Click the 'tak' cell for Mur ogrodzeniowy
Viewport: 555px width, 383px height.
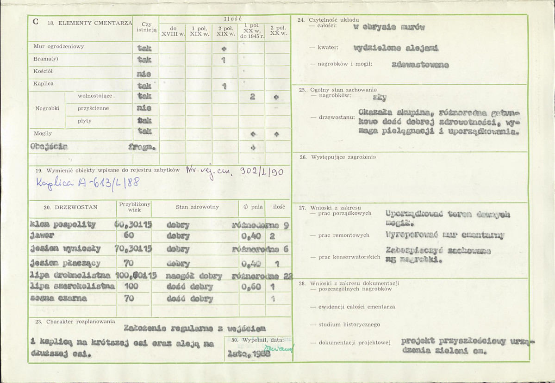click(144, 48)
